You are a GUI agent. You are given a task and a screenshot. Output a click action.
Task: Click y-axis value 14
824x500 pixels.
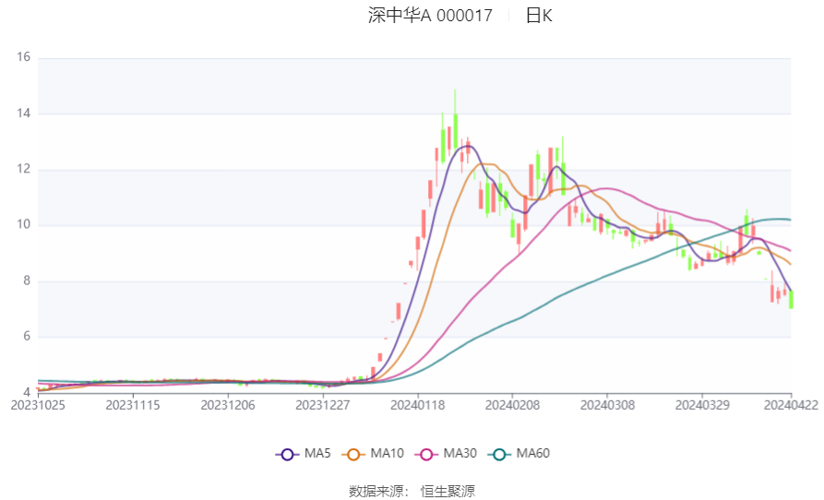(24, 113)
